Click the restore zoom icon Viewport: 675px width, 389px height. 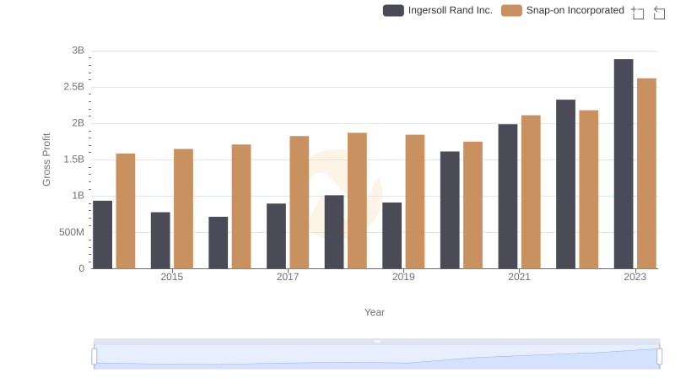point(659,13)
